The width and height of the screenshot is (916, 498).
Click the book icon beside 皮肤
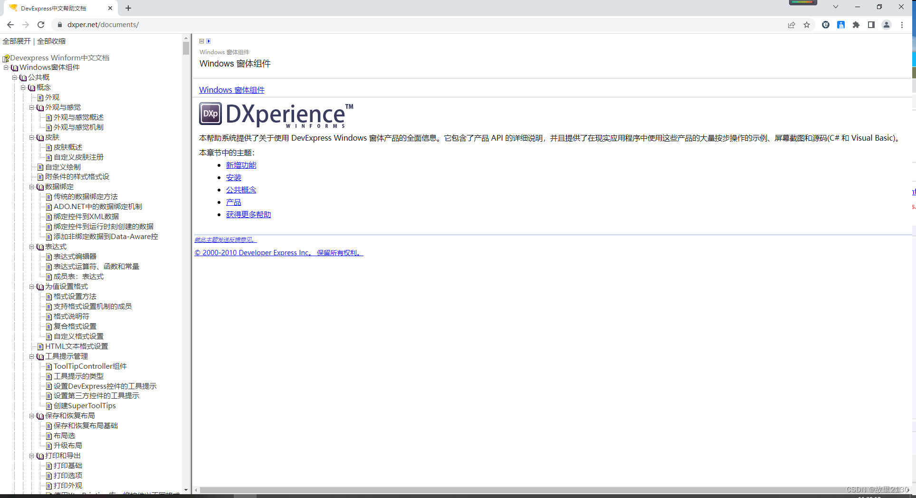pyautogui.click(x=40, y=138)
